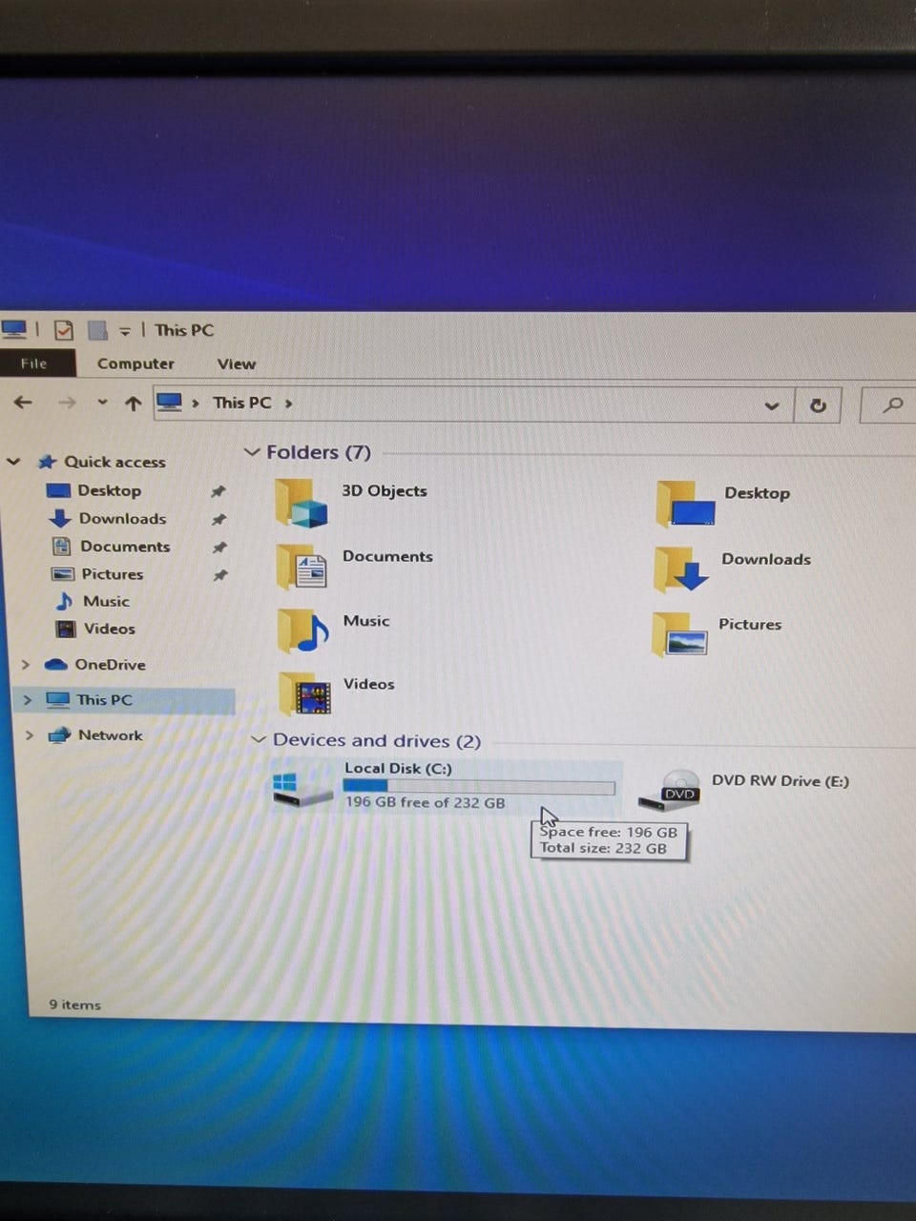This screenshot has width=916, height=1221.
Task: Click the search magnifier icon
Action: [x=893, y=405]
